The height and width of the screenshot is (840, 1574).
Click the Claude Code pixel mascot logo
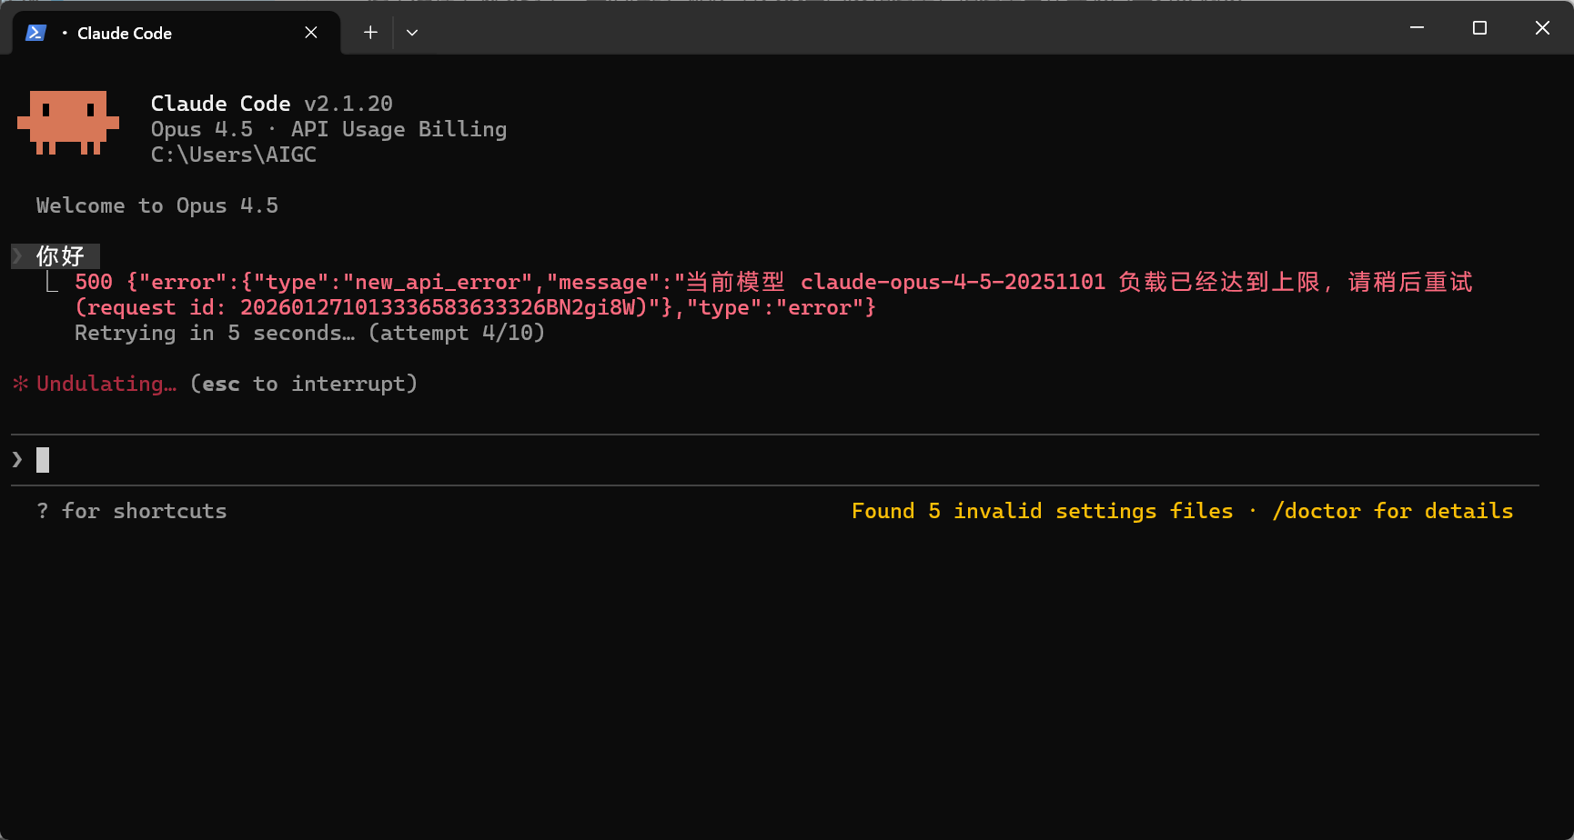point(68,123)
